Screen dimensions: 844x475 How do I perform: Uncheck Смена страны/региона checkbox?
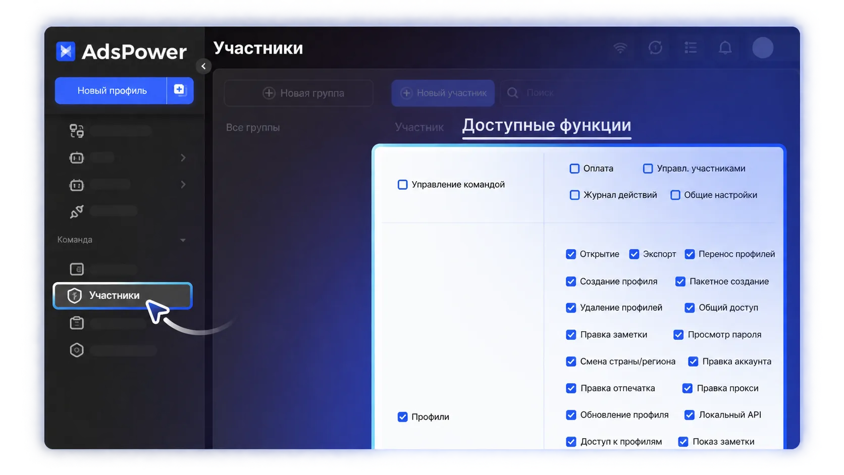pyautogui.click(x=571, y=361)
